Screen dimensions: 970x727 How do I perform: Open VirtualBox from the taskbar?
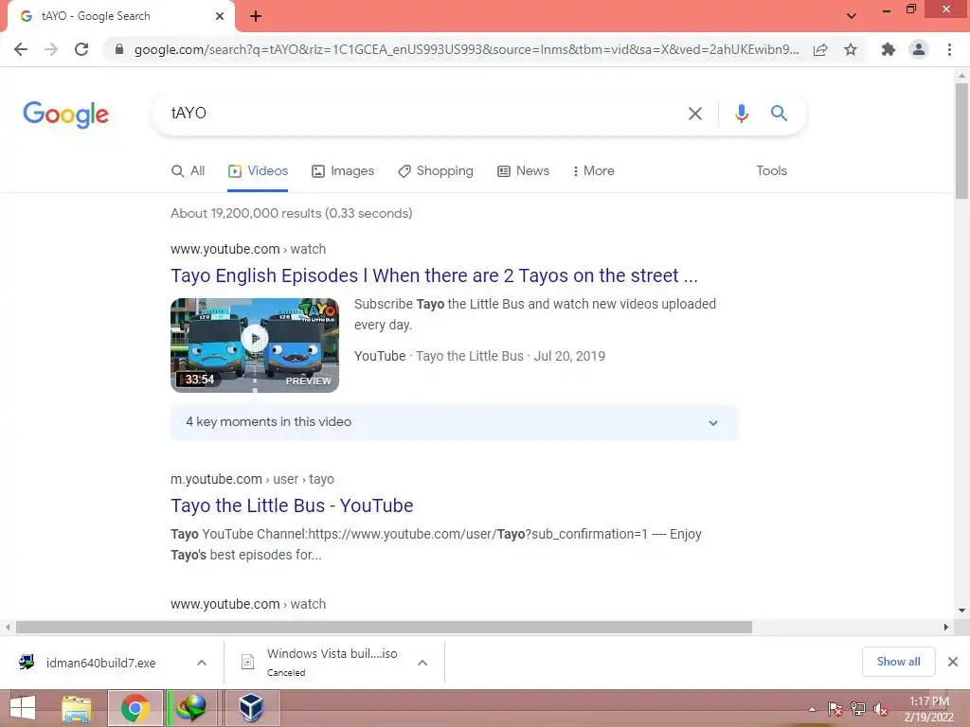pyautogui.click(x=250, y=708)
